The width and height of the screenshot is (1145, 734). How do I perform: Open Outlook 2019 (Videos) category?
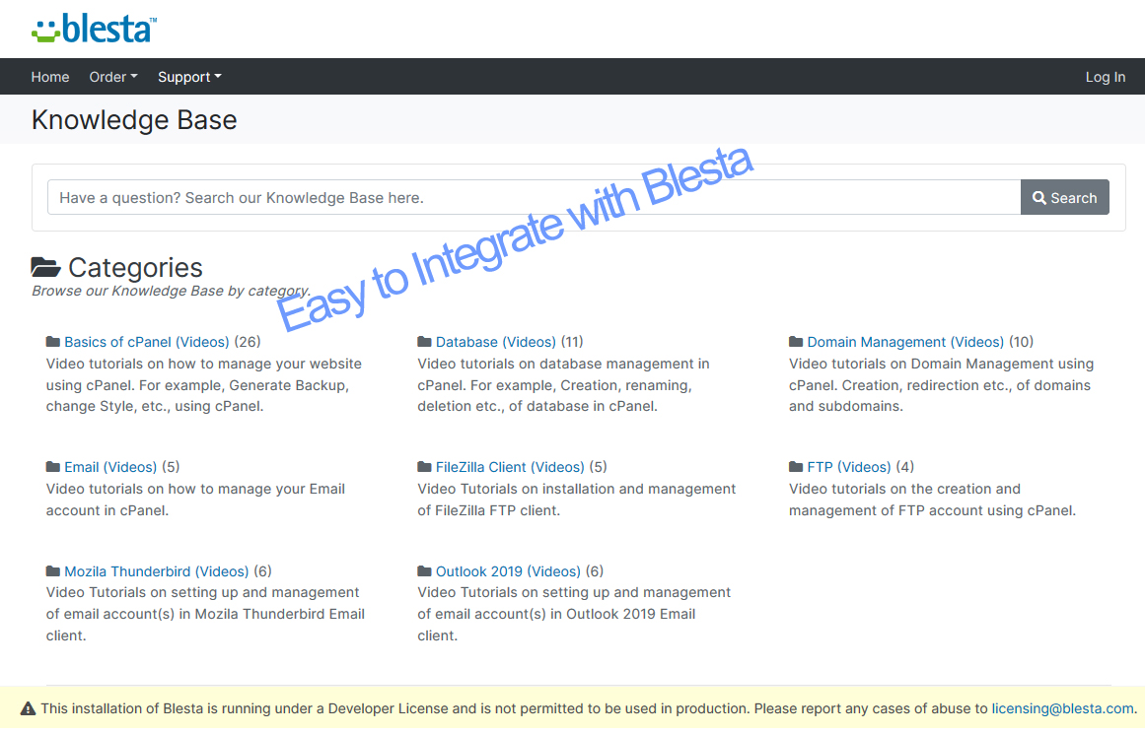coord(508,571)
